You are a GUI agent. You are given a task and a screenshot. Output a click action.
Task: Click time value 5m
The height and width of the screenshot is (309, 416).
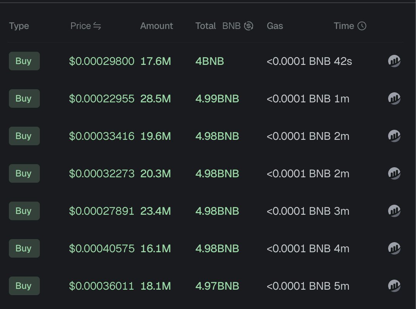point(341,286)
